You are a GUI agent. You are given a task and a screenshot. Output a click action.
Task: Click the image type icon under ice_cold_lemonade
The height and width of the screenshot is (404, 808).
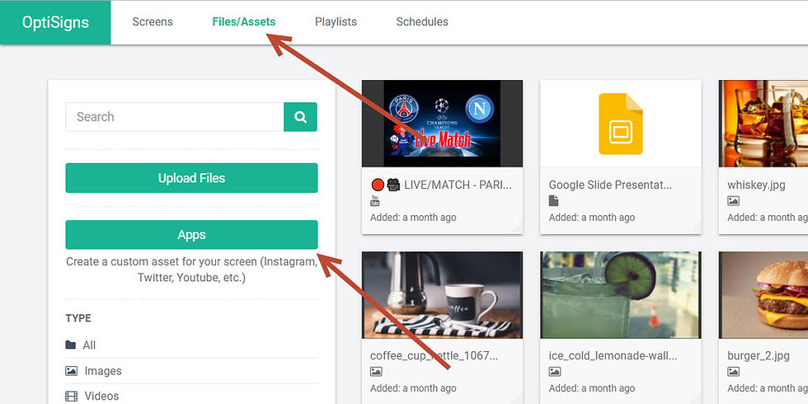[x=554, y=372]
